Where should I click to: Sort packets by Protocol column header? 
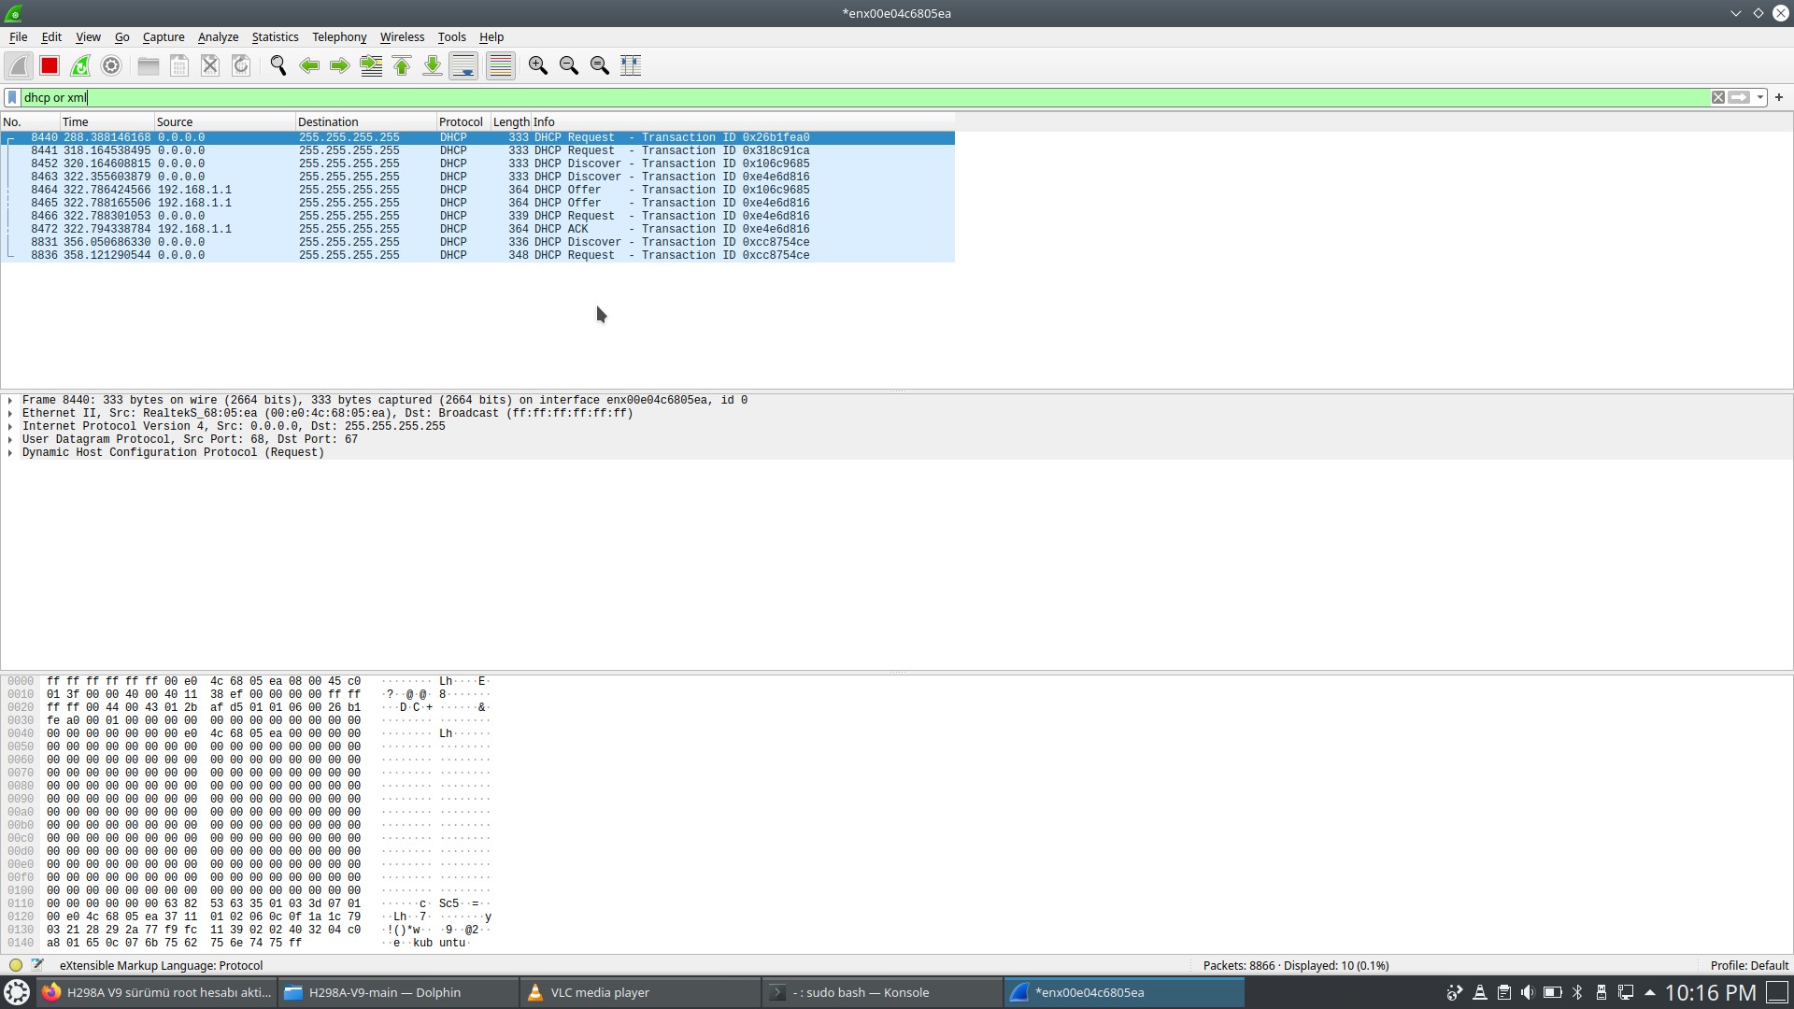[x=461, y=122]
